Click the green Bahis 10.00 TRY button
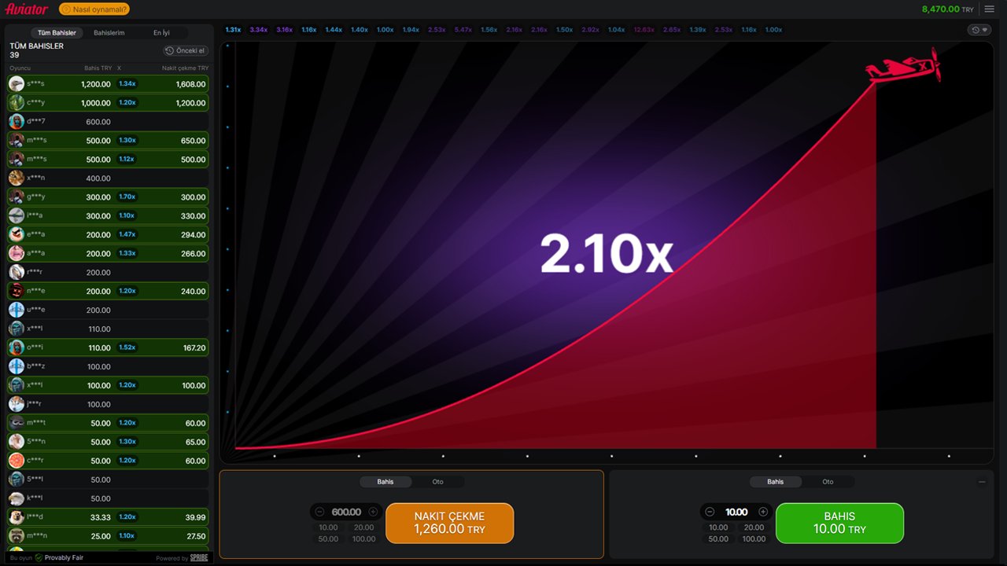The width and height of the screenshot is (1007, 566). 839,523
